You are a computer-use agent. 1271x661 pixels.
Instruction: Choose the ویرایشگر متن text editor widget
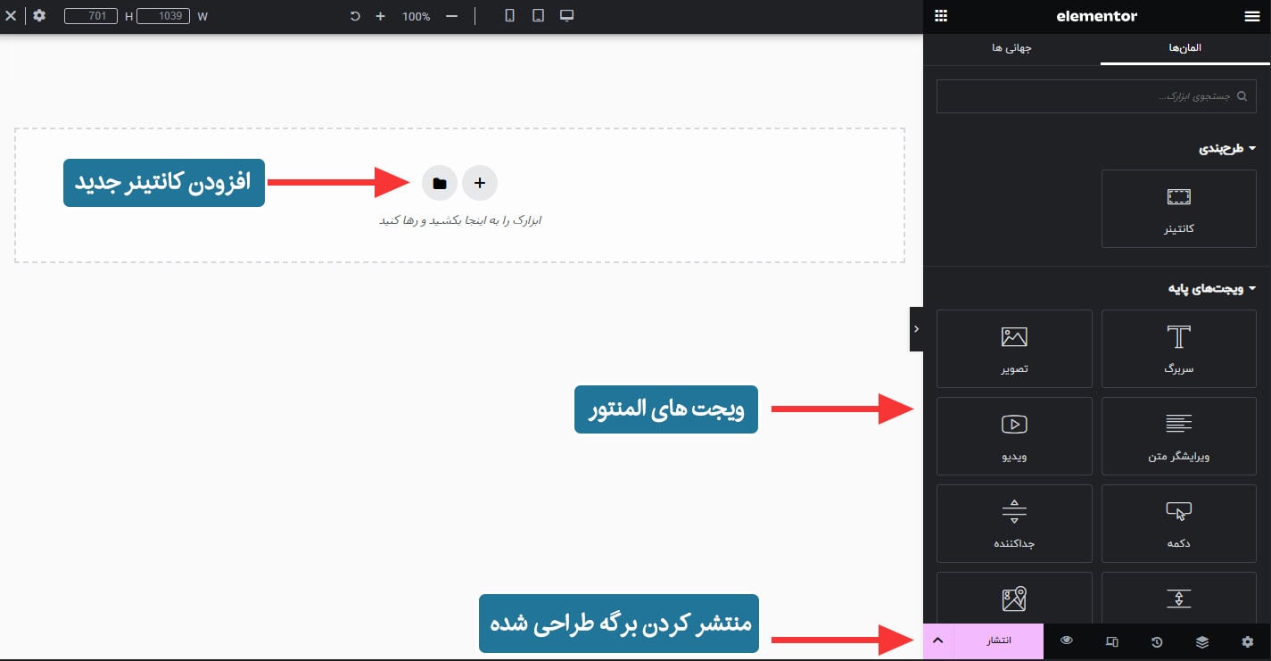point(1178,435)
